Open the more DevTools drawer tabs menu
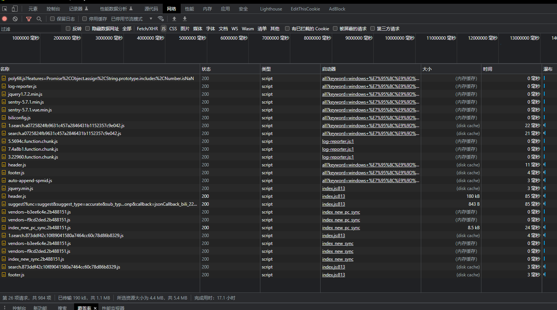 point(4,307)
